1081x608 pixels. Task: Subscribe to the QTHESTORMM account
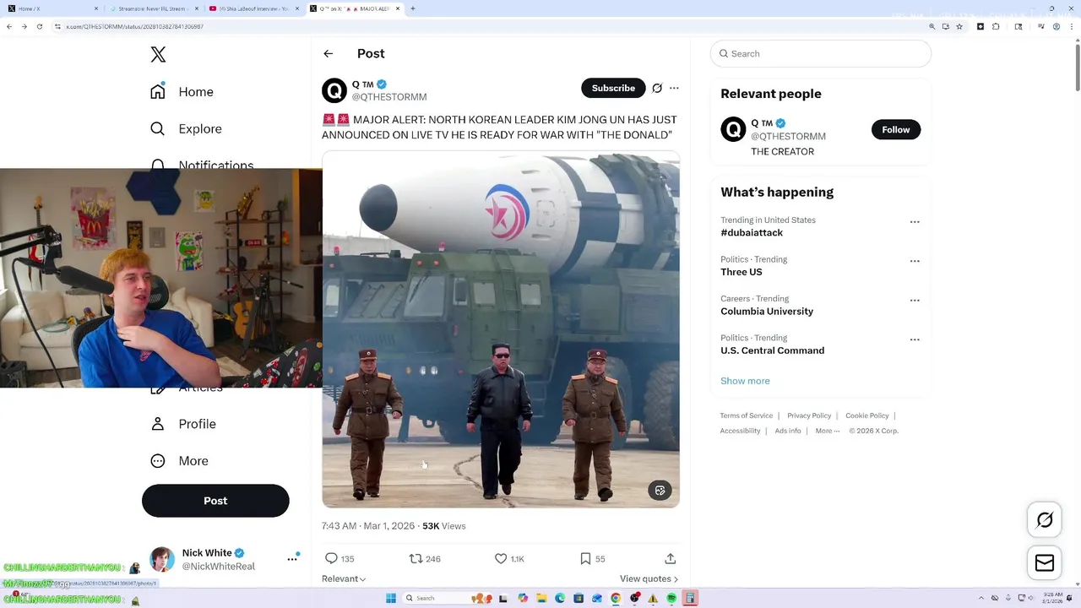click(613, 88)
